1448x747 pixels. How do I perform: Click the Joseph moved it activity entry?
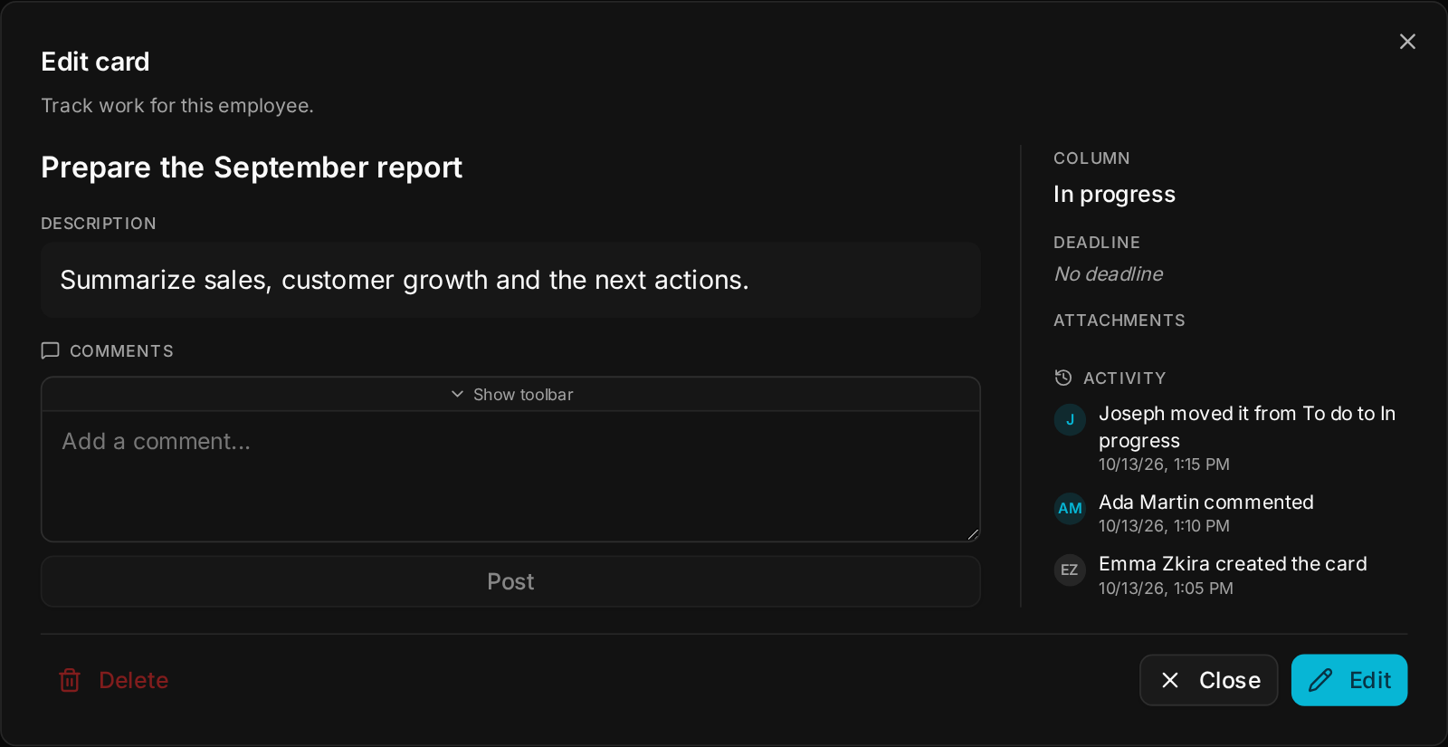[1247, 426]
